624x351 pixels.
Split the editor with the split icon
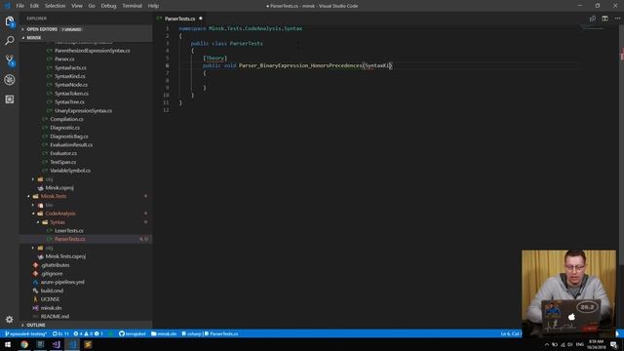tap(604, 19)
